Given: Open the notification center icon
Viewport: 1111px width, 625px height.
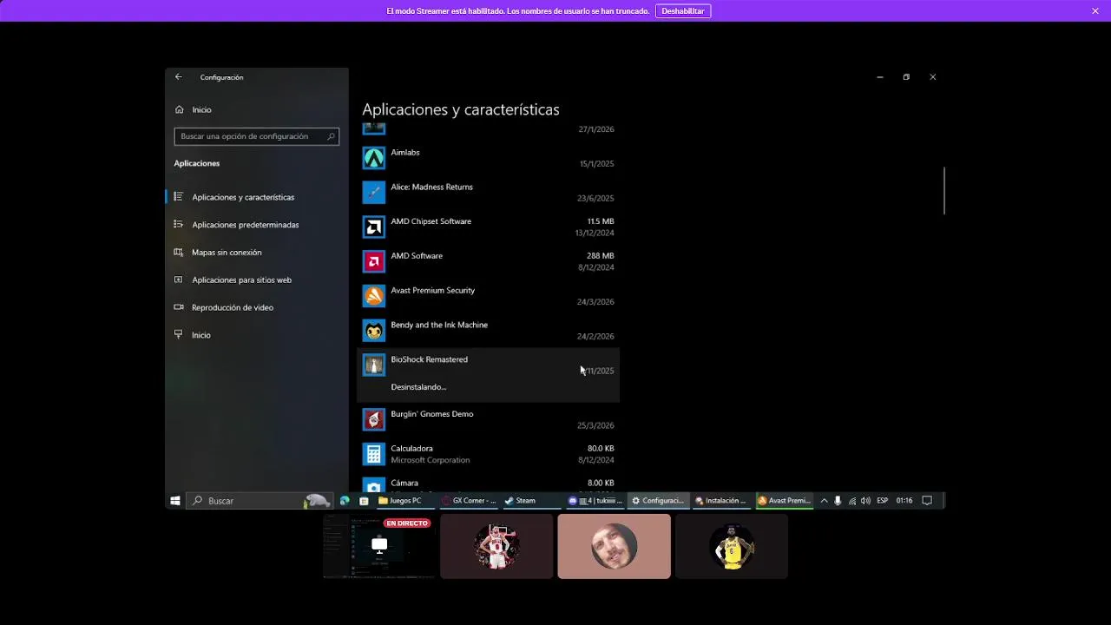Looking at the screenshot, I should [x=927, y=501].
